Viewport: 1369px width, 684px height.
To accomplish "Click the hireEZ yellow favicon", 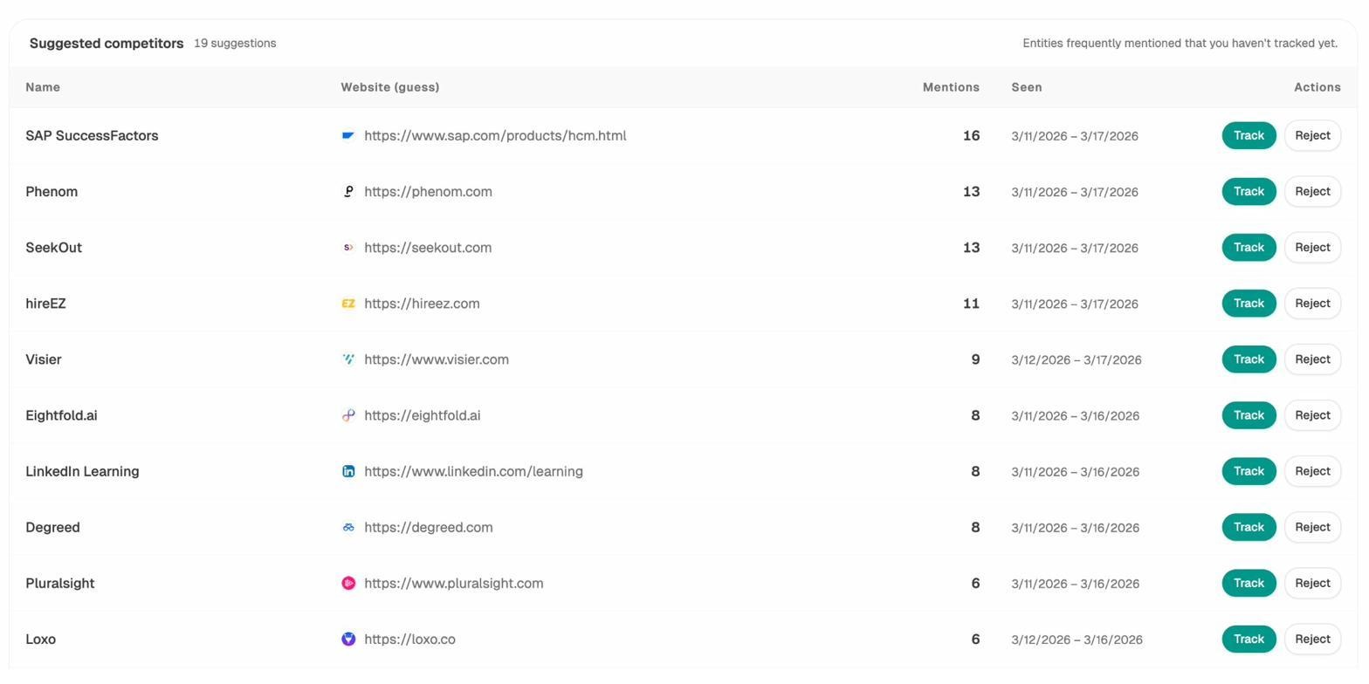I will [348, 304].
